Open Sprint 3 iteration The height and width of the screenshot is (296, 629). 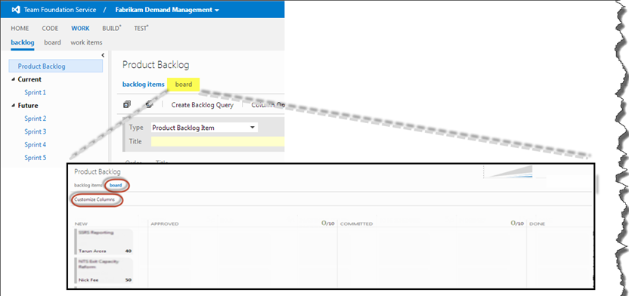[x=36, y=131]
